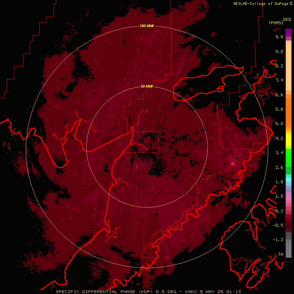Click the 0.5 DEG tilt label
294x294 pixels.
166,292
